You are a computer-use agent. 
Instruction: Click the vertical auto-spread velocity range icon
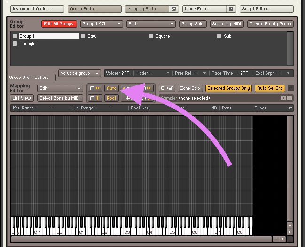point(95,98)
